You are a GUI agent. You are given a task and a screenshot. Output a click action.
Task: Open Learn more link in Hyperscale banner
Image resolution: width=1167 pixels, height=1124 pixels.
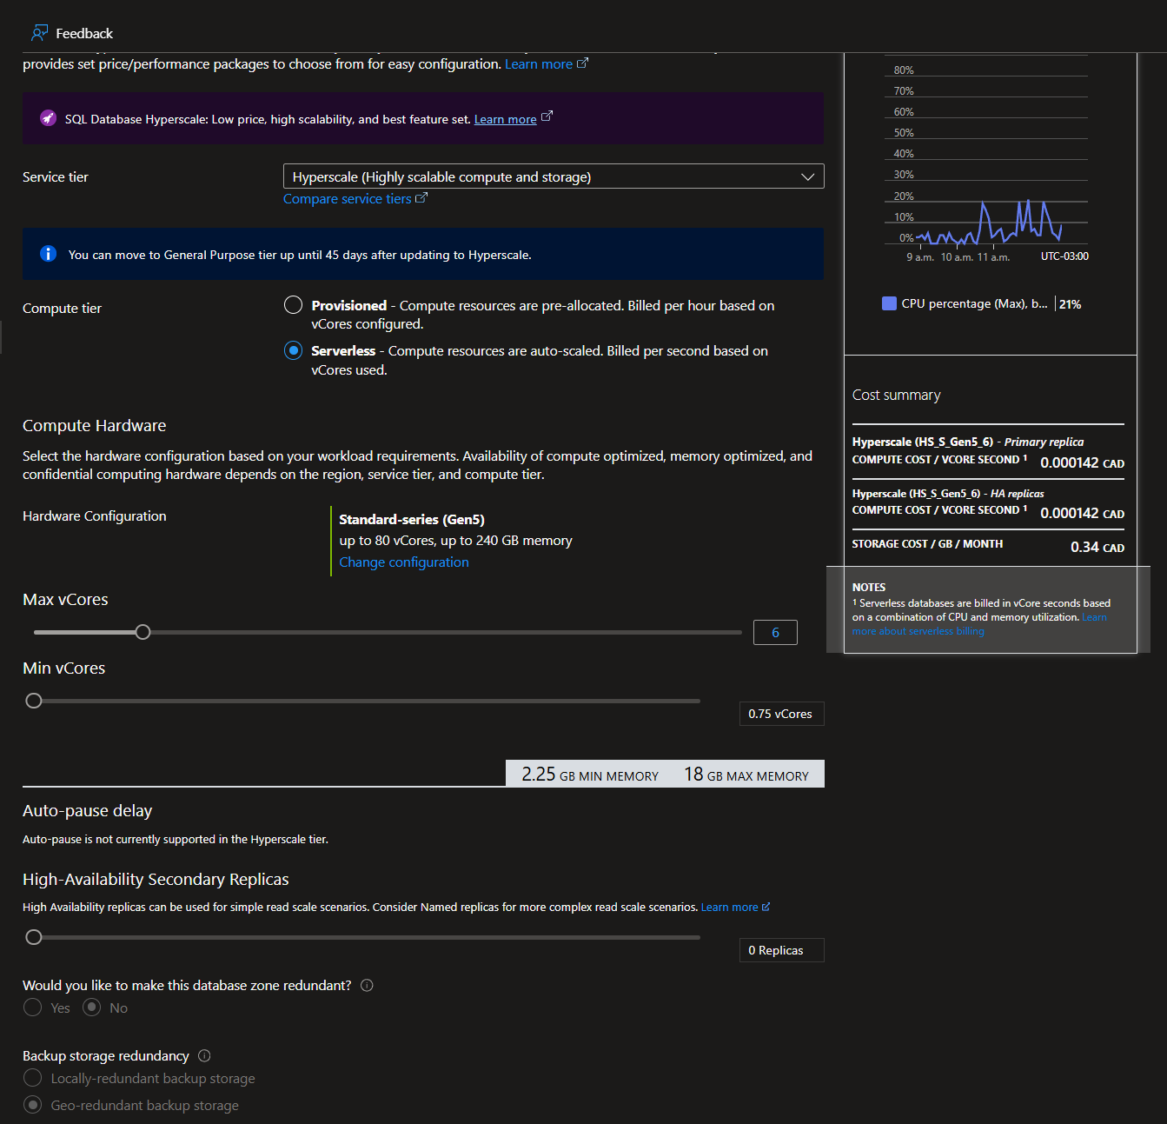click(505, 119)
